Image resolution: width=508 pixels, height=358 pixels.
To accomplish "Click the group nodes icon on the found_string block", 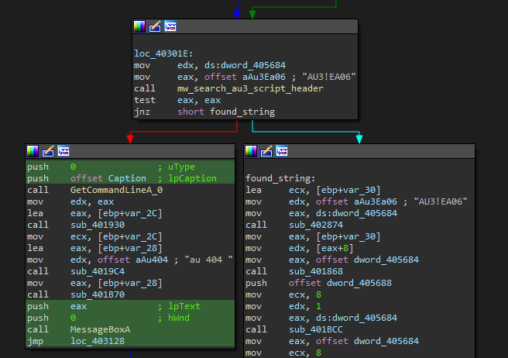I will click(283, 150).
